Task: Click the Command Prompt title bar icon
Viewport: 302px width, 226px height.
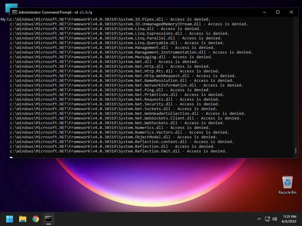Action: coord(15,12)
